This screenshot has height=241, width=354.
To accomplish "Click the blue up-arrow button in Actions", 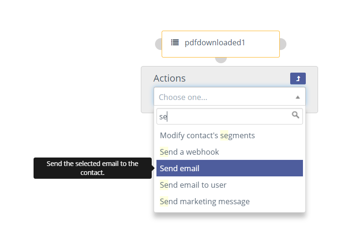I will click(298, 78).
